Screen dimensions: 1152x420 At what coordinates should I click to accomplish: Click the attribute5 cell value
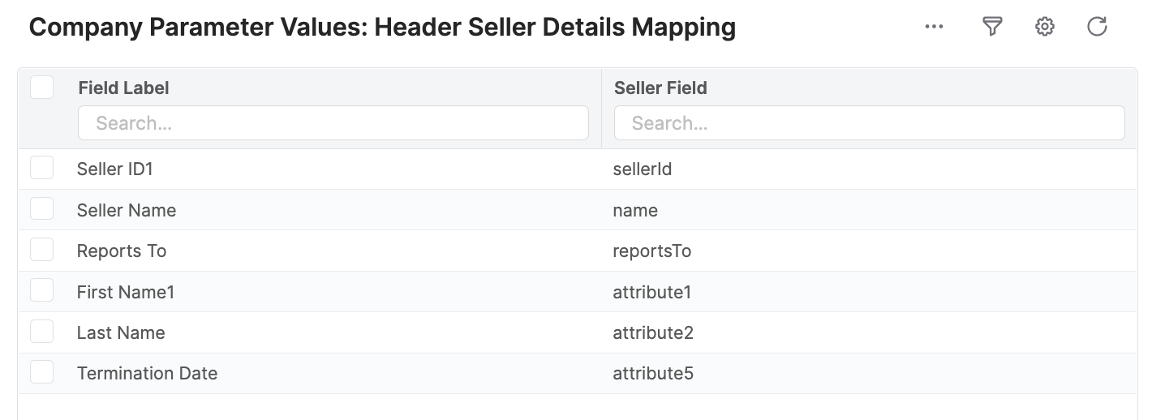click(x=652, y=374)
